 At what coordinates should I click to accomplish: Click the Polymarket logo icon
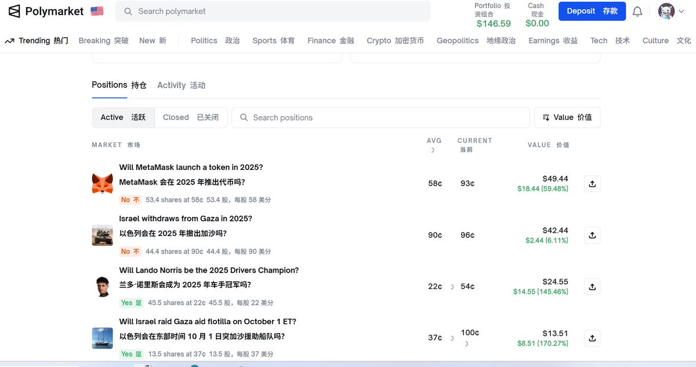click(x=14, y=11)
